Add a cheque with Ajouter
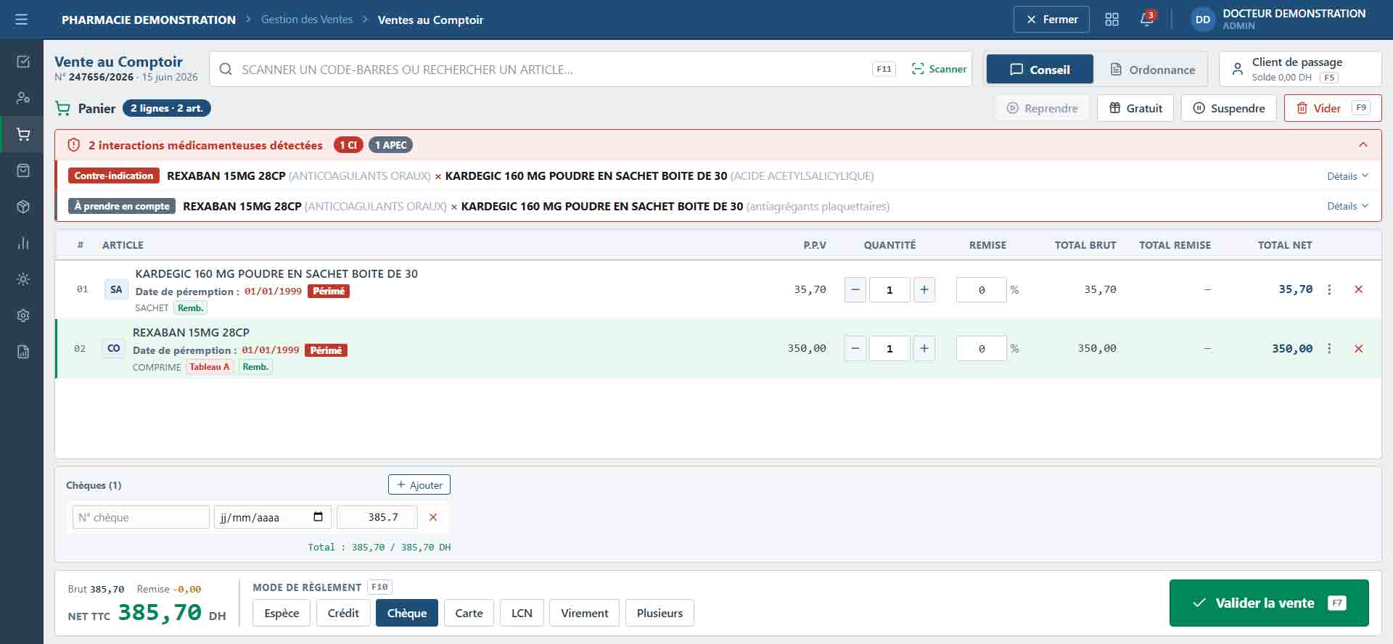The height and width of the screenshot is (644, 1393). [x=419, y=484]
